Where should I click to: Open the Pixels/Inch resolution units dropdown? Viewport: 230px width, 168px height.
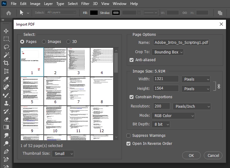coord(192,107)
